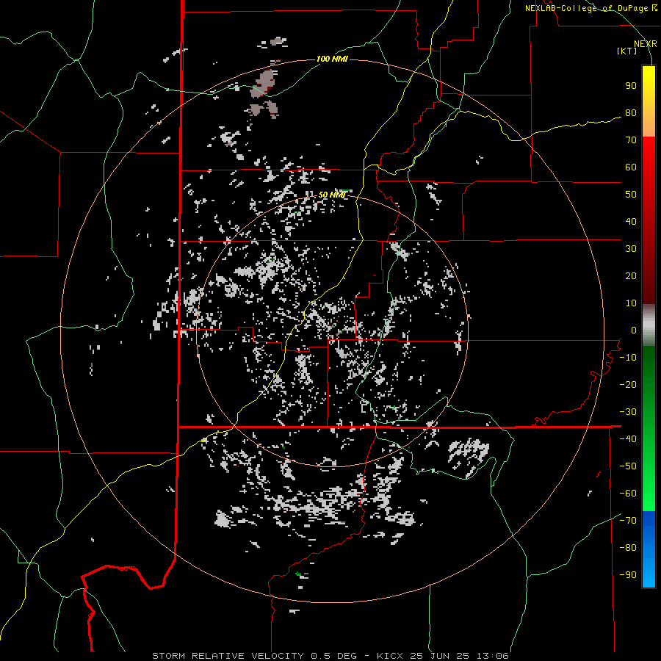Click the 50 NMI range ring label
661x661 pixels.
coord(332,195)
